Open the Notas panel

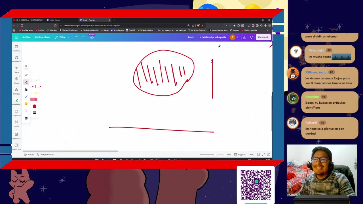point(29,155)
